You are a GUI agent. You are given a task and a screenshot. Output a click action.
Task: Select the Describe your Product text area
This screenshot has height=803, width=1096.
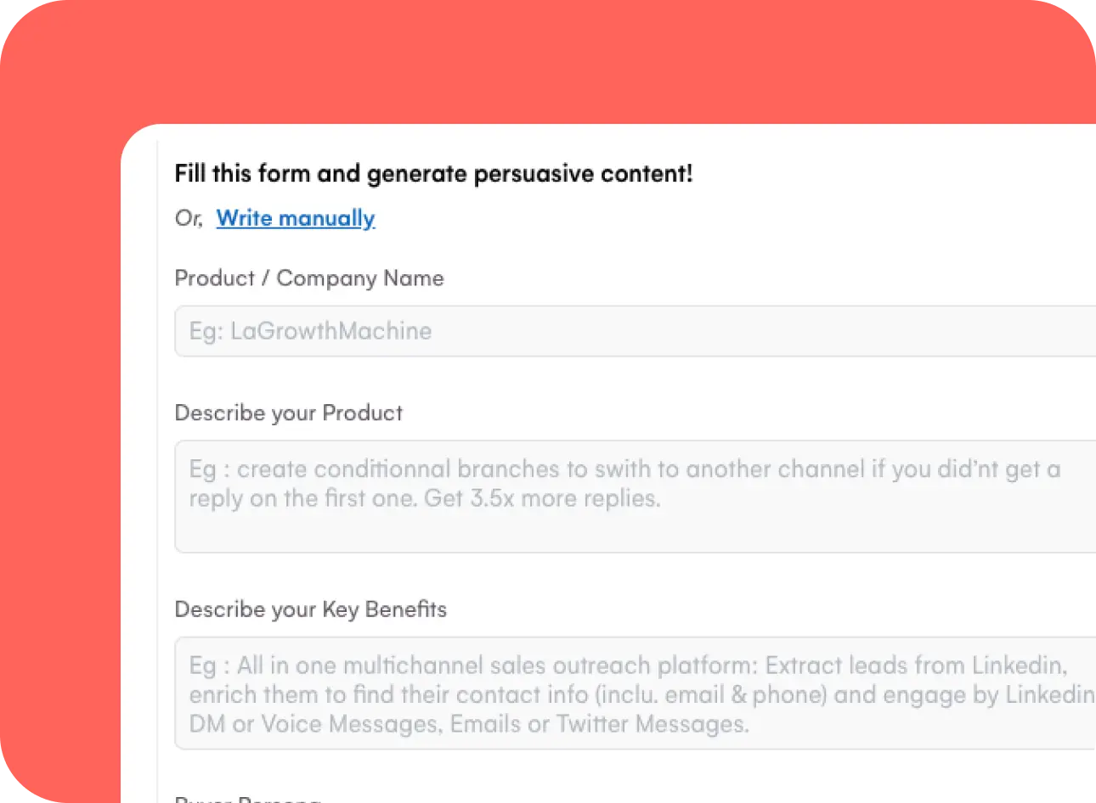[595, 496]
